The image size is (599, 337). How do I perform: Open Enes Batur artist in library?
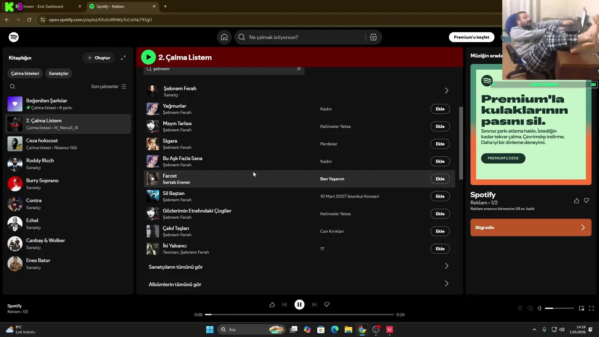[x=68, y=264]
